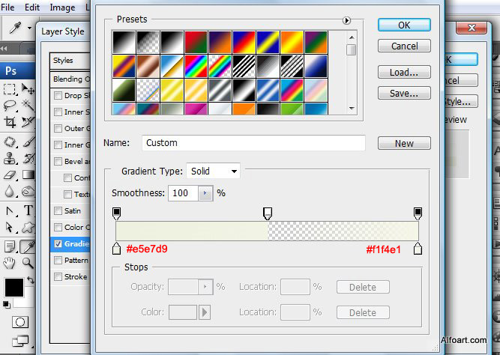
Task: Click the Load... button
Action: point(404,73)
